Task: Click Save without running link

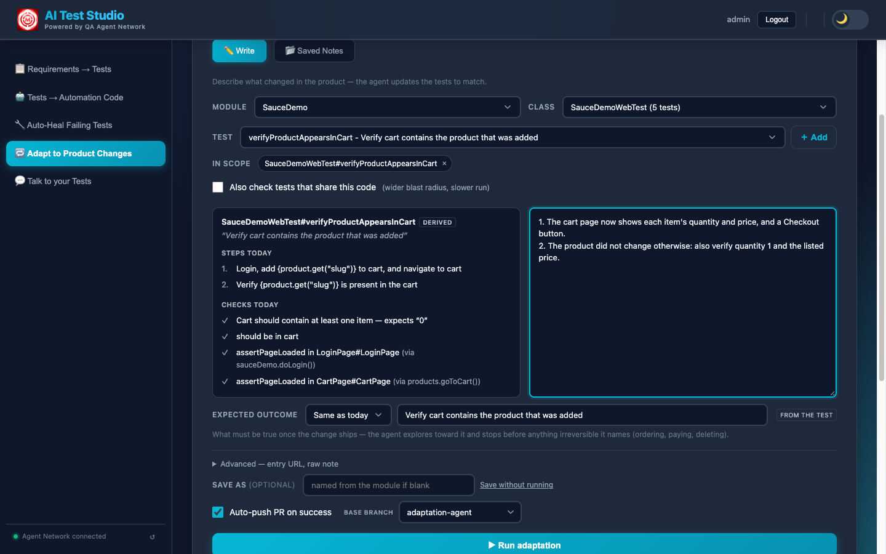Action: coord(516,485)
